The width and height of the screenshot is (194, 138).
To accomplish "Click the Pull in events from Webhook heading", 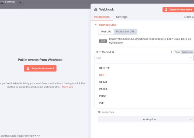I will point(40,60).
